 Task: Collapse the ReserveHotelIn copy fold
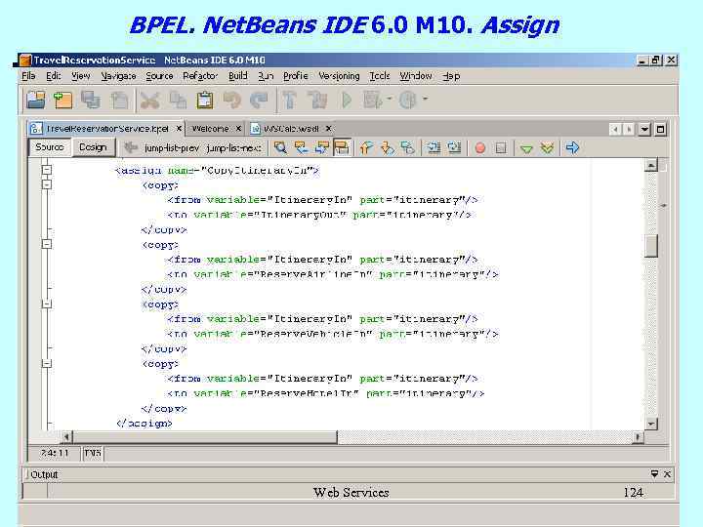point(47,363)
